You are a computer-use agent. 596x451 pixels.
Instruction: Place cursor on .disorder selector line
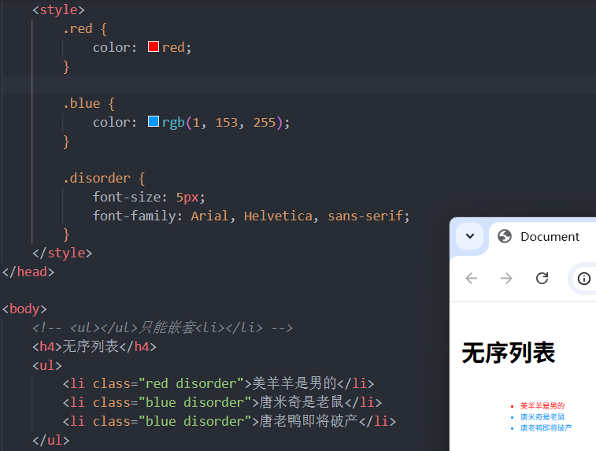click(x=104, y=178)
